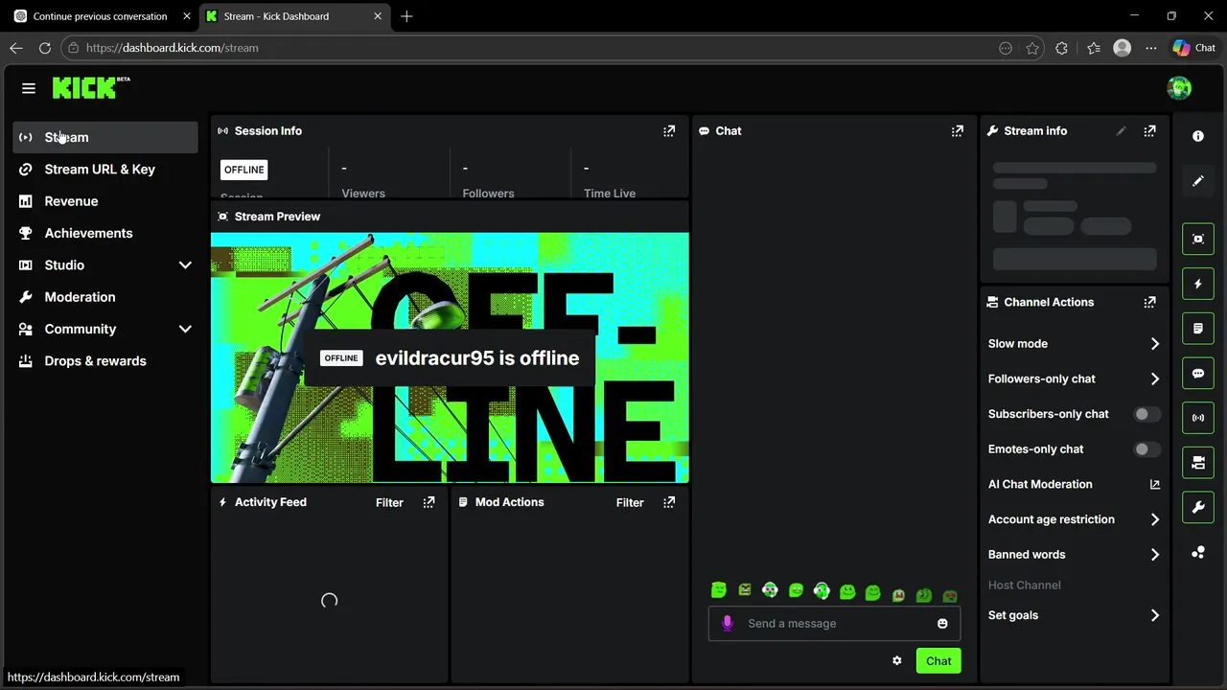The image size is (1227, 690).
Task: Bookmark page with the star icon
Action: click(1032, 48)
